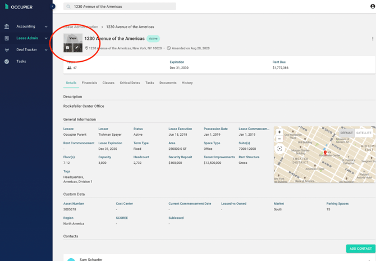The width and height of the screenshot is (376, 261).
Task: Open the three-dot more options menu
Action: pos(372,39)
